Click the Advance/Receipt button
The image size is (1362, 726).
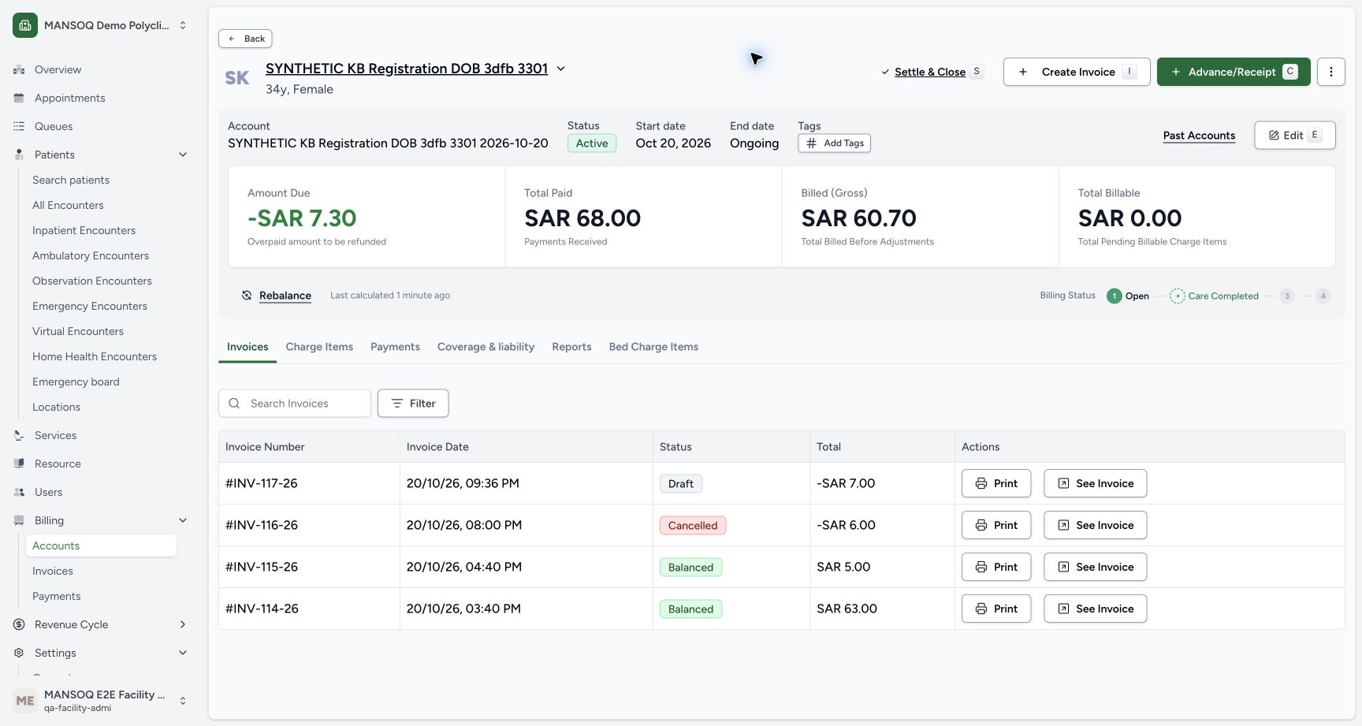point(1234,72)
